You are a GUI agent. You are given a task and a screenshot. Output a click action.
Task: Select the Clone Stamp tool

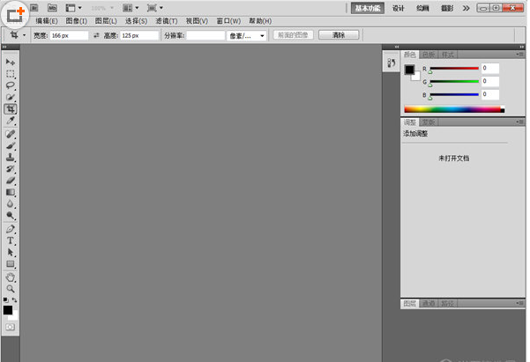(x=10, y=158)
